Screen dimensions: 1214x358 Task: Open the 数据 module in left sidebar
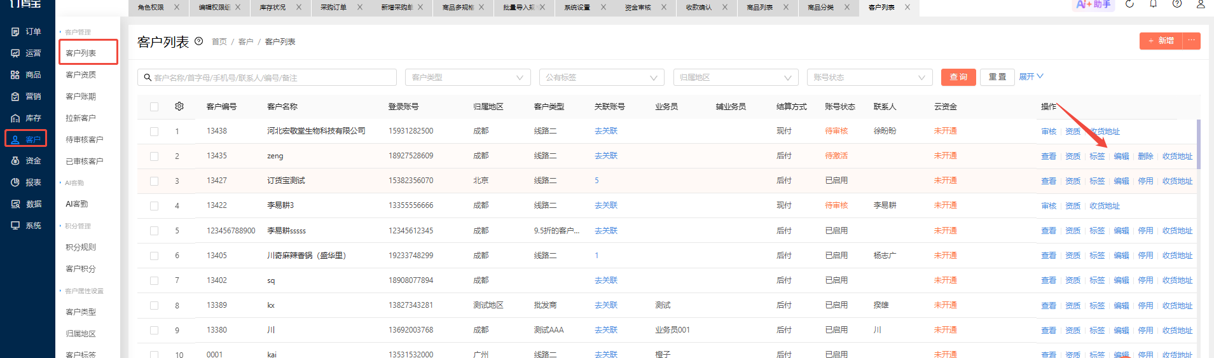click(x=27, y=204)
